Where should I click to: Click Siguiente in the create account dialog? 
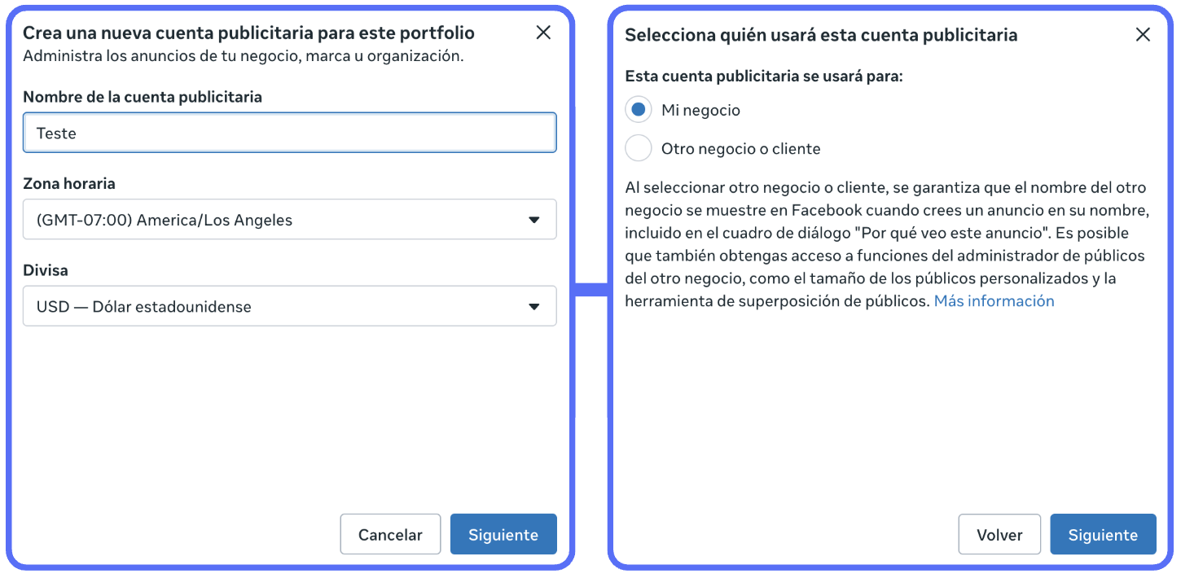[x=503, y=535]
